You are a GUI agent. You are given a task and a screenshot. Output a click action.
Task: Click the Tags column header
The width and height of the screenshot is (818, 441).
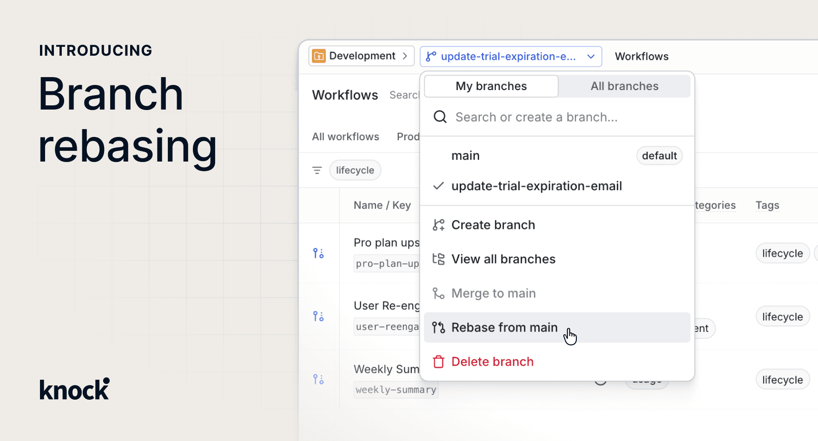coord(767,205)
